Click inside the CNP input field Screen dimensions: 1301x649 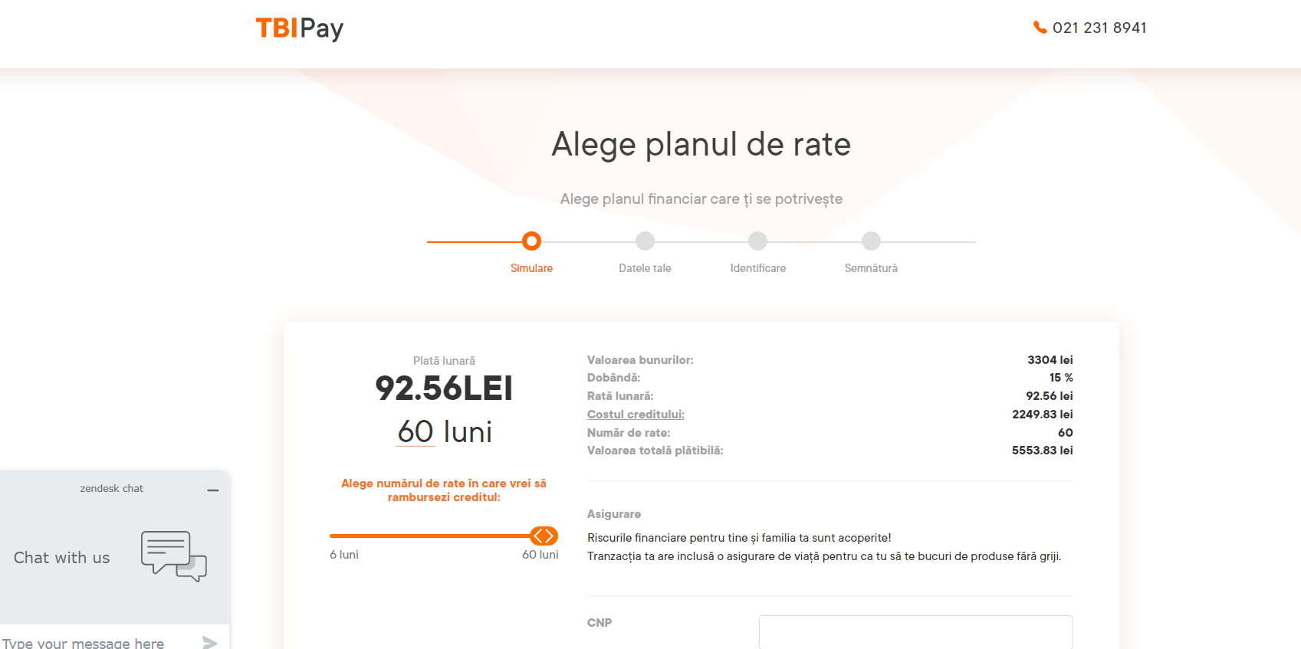(x=915, y=631)
